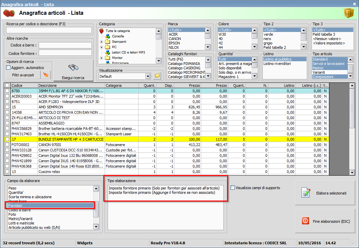Click the binoculars Esegui ricerca icon
359x248 pixels.
click(x=73, y=68)
